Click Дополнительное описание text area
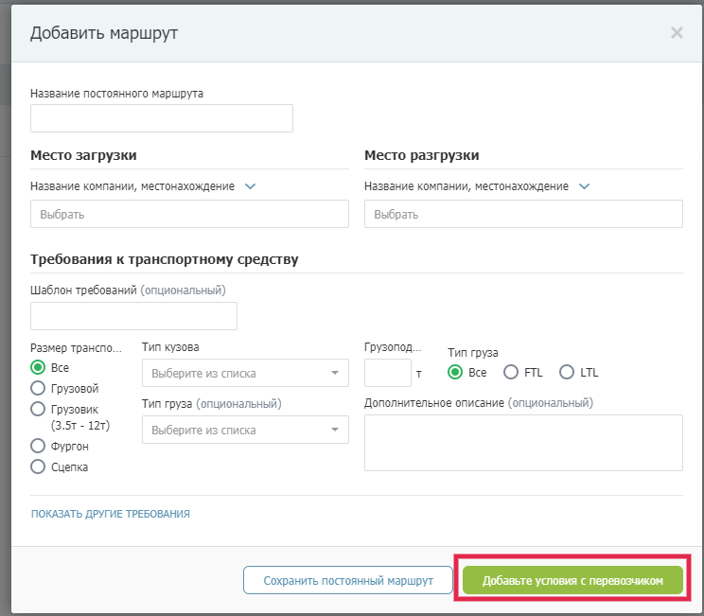The width and height of the screenshot is (704, 616). pyautogui.click(x=523, y=443)
